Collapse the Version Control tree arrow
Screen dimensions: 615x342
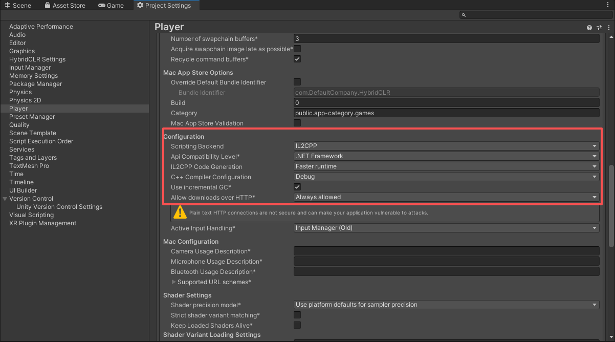5,199
